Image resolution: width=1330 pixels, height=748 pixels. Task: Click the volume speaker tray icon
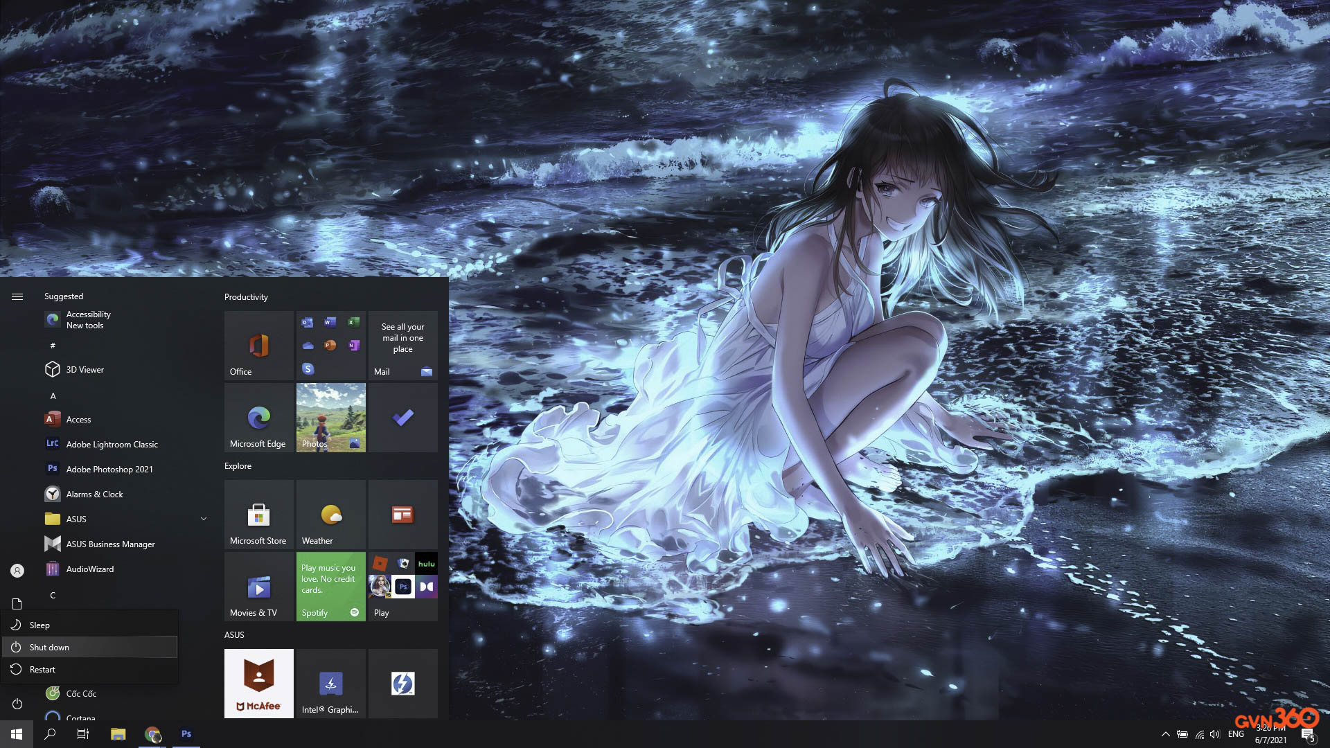1215,734
